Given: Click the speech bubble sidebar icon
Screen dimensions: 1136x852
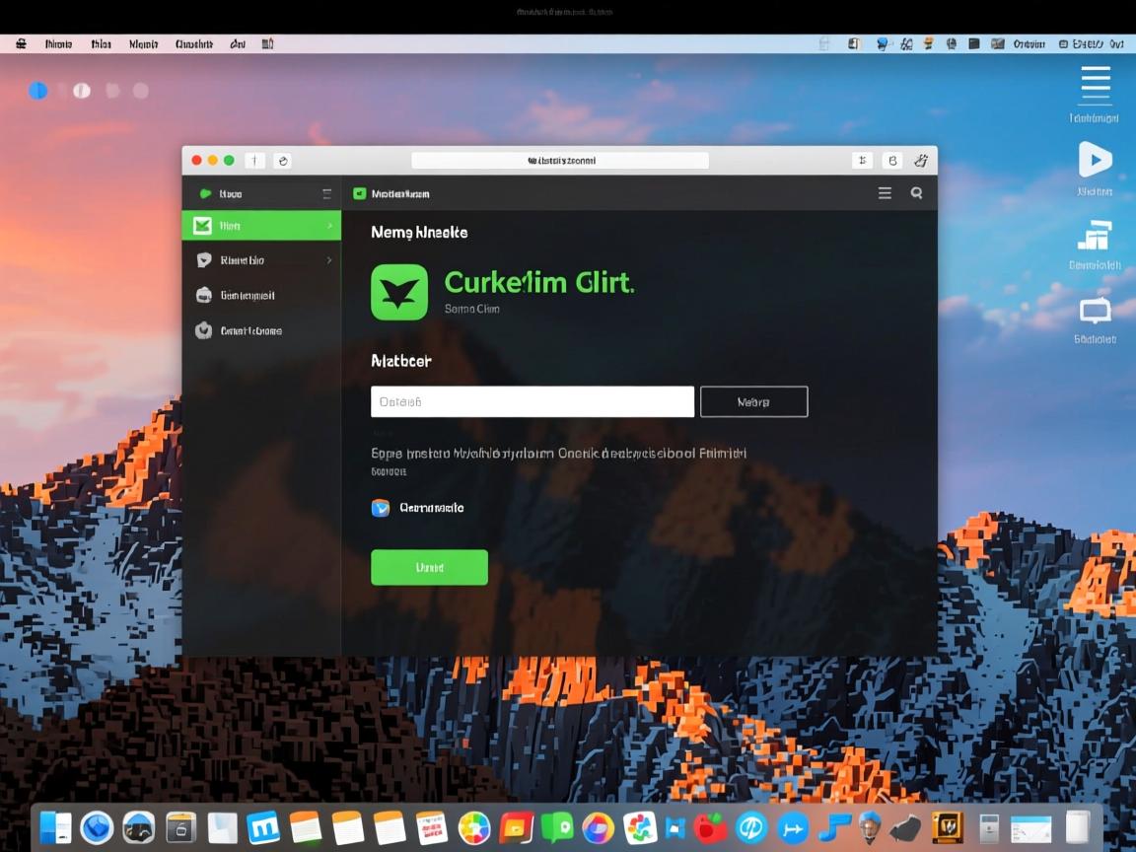Looking at the screenshot, I should coord(203,260).
